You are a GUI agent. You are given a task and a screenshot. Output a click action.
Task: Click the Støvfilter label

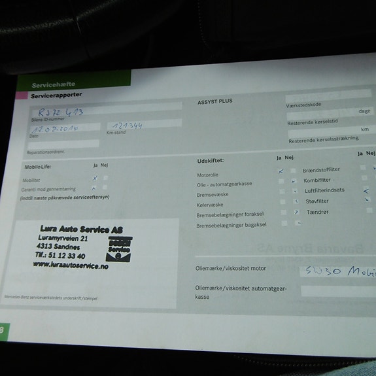pos(317,201)
